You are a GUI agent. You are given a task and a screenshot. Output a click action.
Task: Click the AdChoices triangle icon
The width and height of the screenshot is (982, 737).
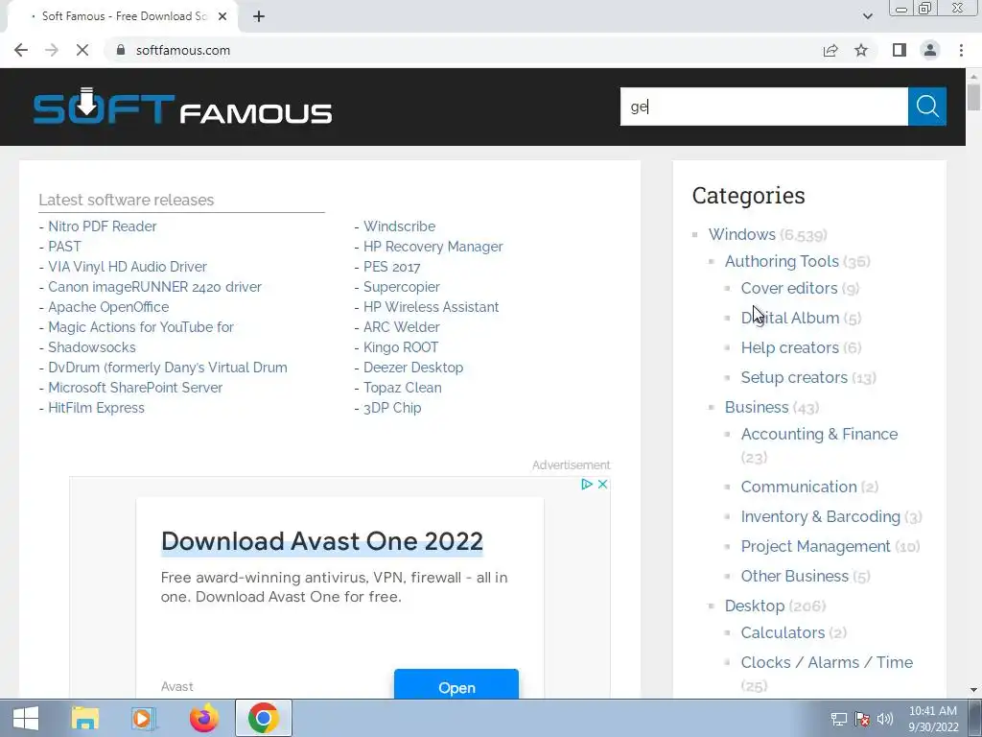click(x=587, y=484)
